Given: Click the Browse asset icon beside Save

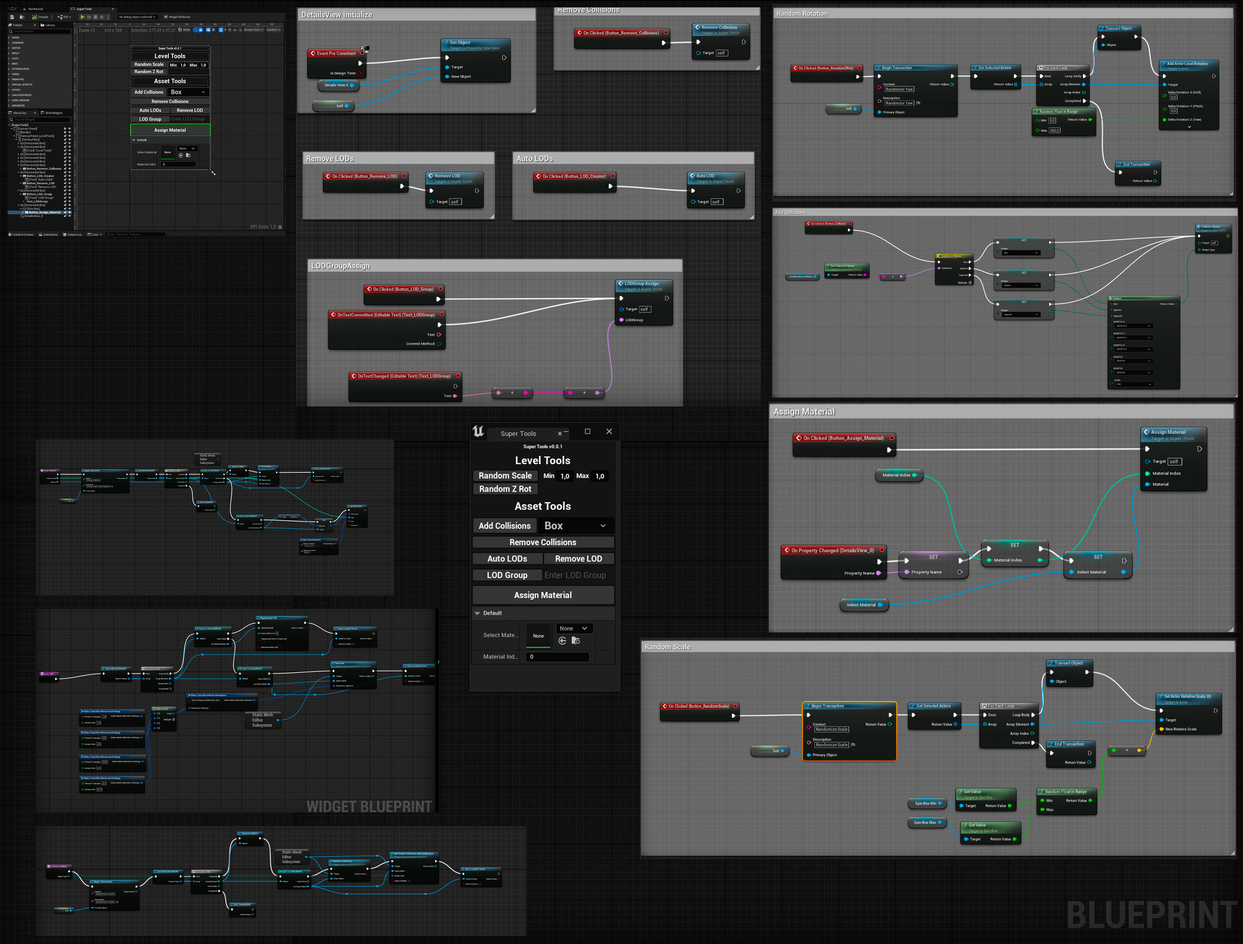Looking at the screenshot, I should [22, 17].
